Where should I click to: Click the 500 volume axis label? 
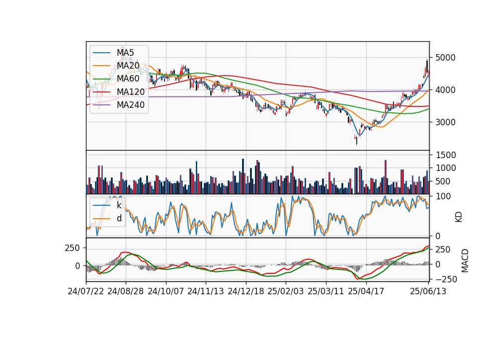pyautogui.click(x=443, y=181)
